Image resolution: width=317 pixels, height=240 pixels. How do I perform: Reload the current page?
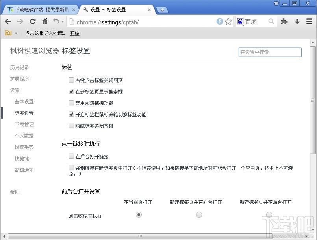[33, 21]
